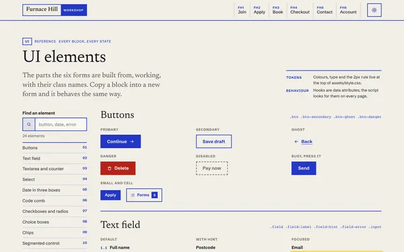The image size is (404, 252).
Task: Toggle the light/dark theme sun icon
Action: coord(374,10)
